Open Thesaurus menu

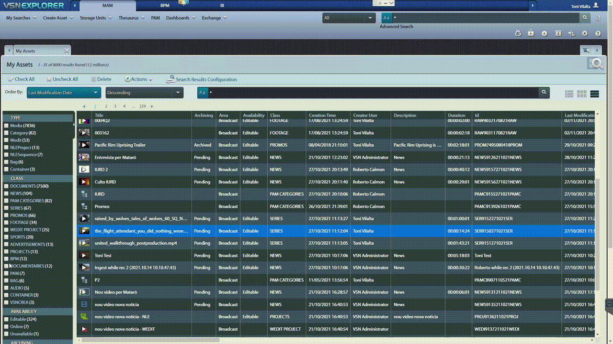click(x=132, y=18)
